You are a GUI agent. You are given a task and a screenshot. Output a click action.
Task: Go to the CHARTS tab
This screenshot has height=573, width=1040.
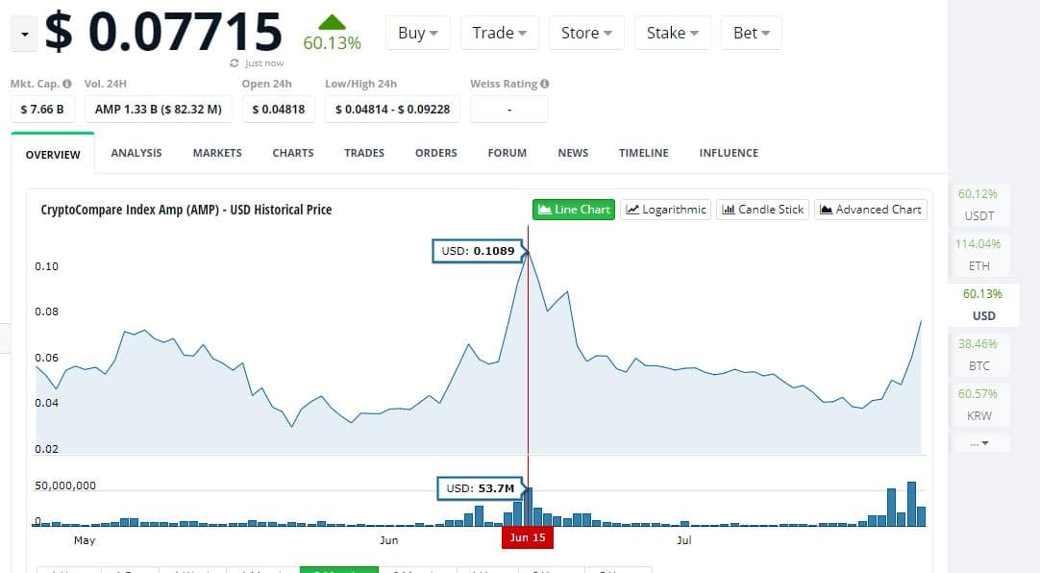pyautogui.click(x=293, y=153)
